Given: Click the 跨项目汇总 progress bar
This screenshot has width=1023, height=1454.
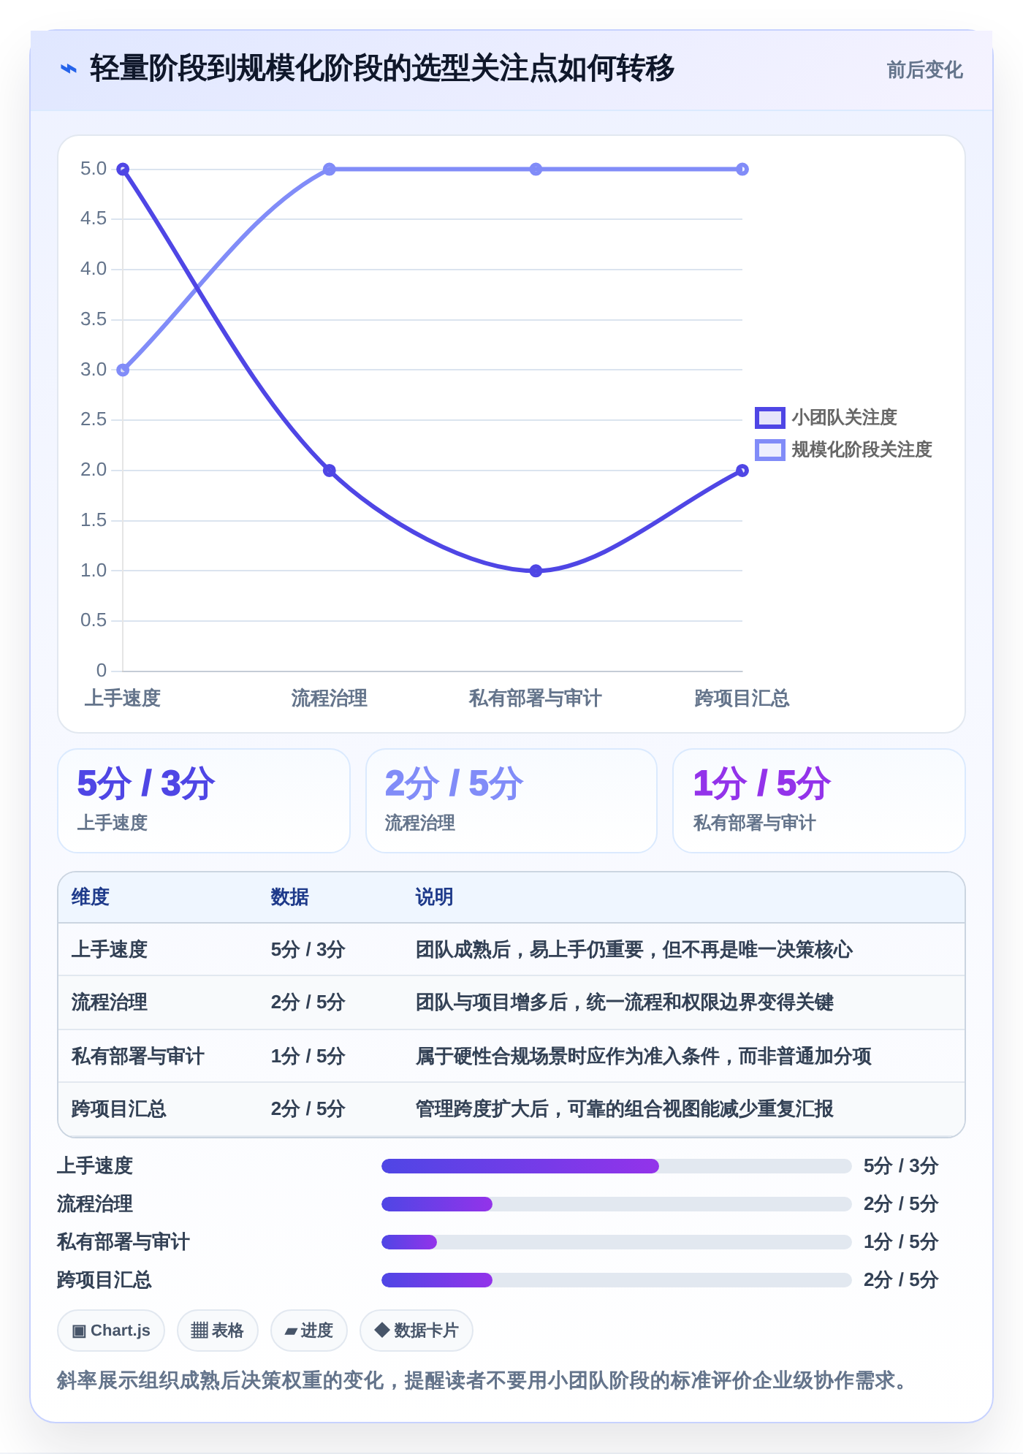Looking at the screenshot, I should (617, 1280).
